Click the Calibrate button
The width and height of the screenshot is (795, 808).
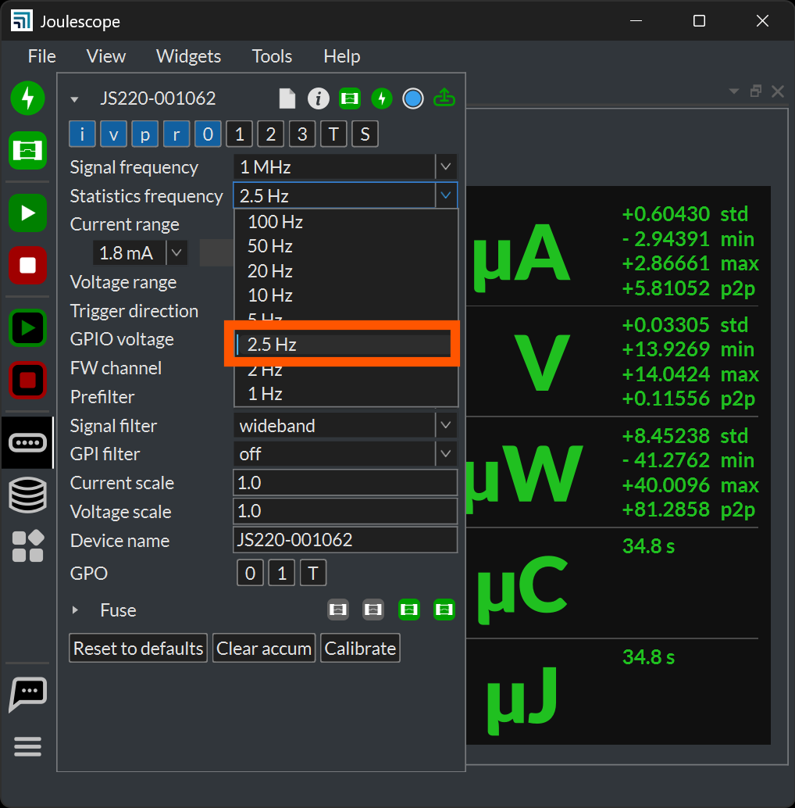click(x=360, y=649)
